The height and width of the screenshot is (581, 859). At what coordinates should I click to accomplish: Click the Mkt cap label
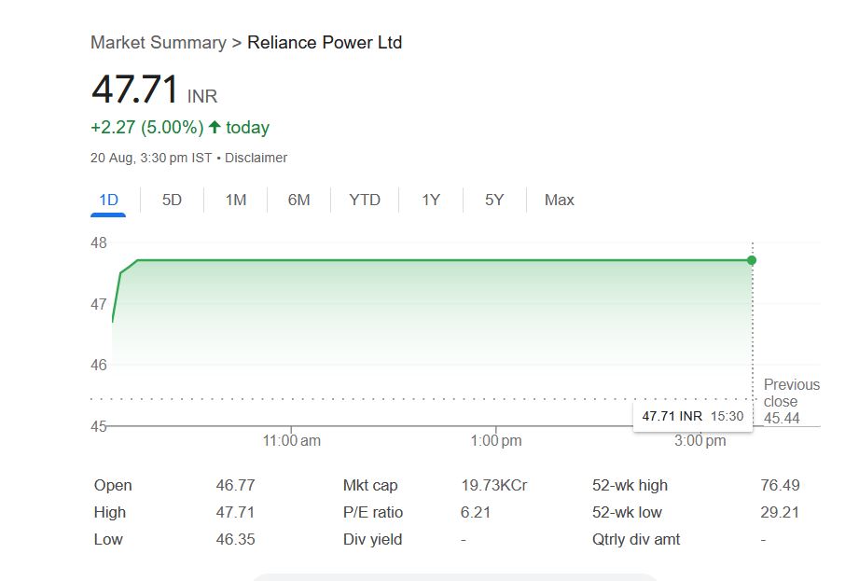click(x=370, y=485)
